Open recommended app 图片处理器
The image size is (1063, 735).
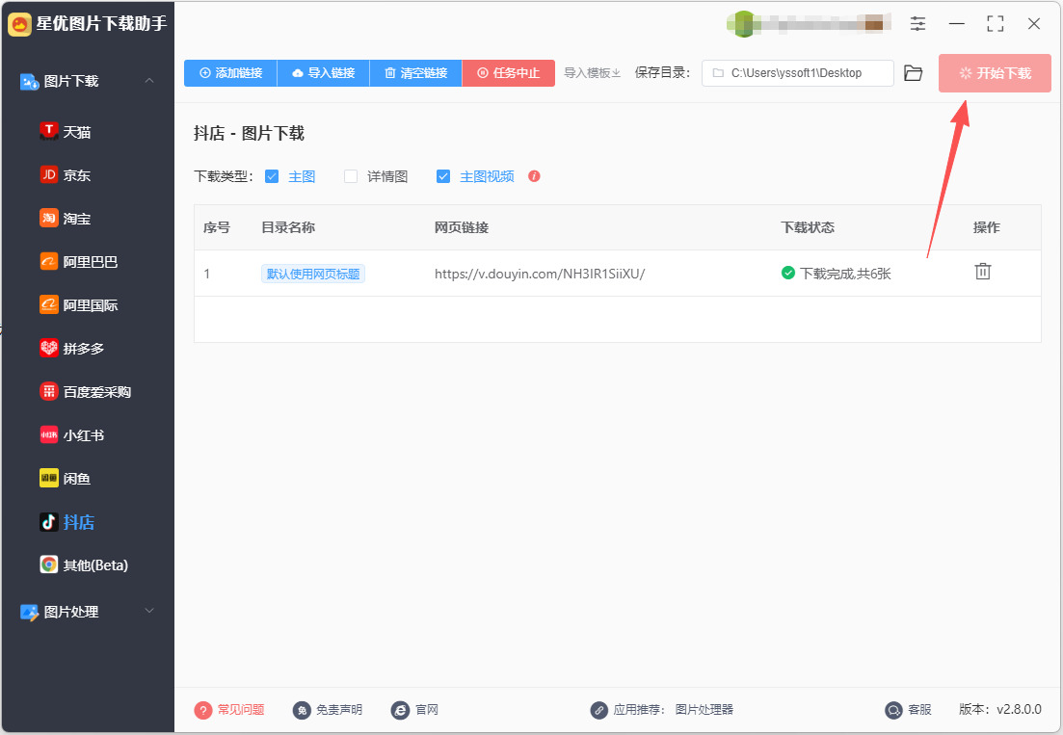click(x=704, y=709)
